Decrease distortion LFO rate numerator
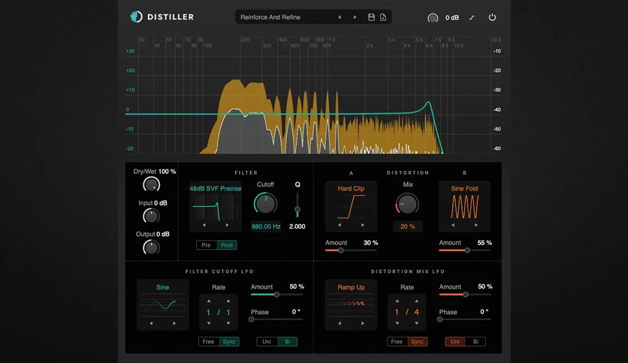The image size is (628, 363). 397,323
